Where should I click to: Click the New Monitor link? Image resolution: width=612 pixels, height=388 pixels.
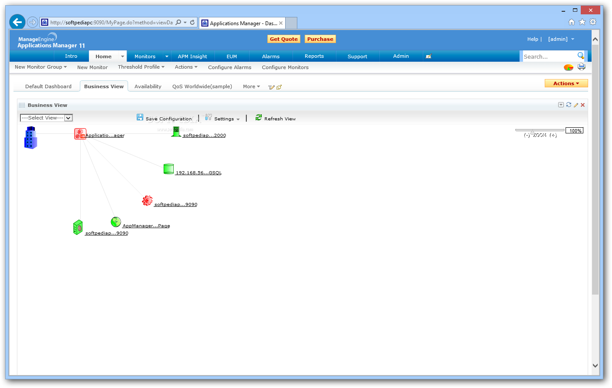[x=92, y=67]
